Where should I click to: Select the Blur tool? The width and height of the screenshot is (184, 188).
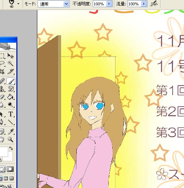(2, 104)
